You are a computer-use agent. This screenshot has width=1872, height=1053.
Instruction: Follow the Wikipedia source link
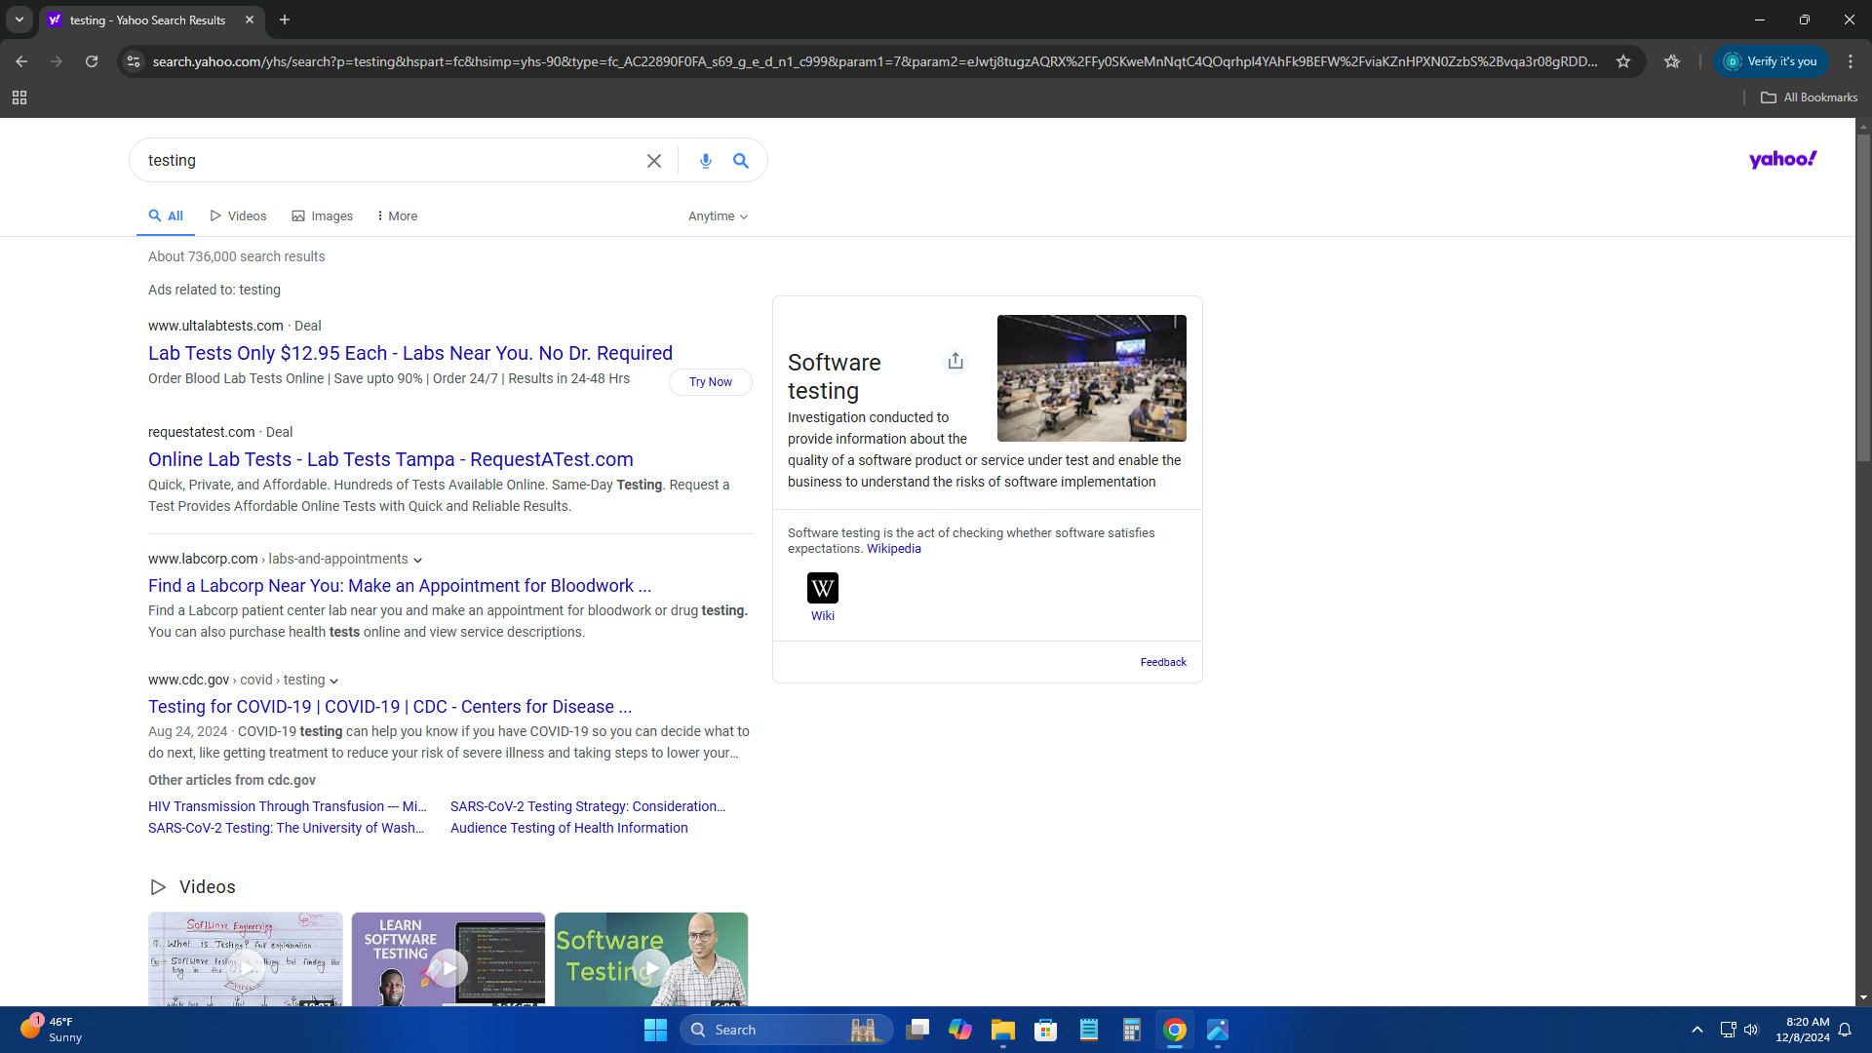894,549
